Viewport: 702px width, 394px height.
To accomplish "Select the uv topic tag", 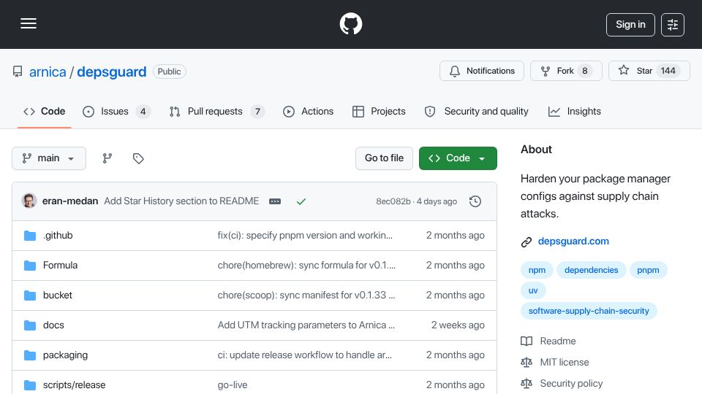I will 533,290.
